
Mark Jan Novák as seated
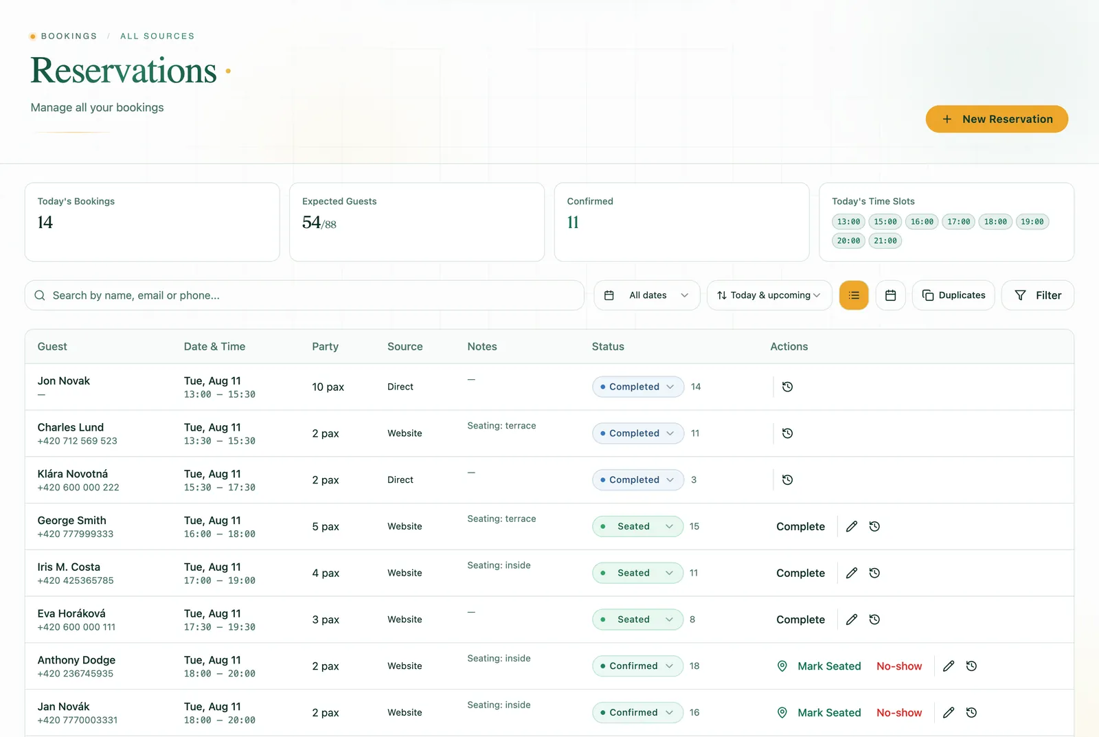pyautogui.click(x=819, y=713)
